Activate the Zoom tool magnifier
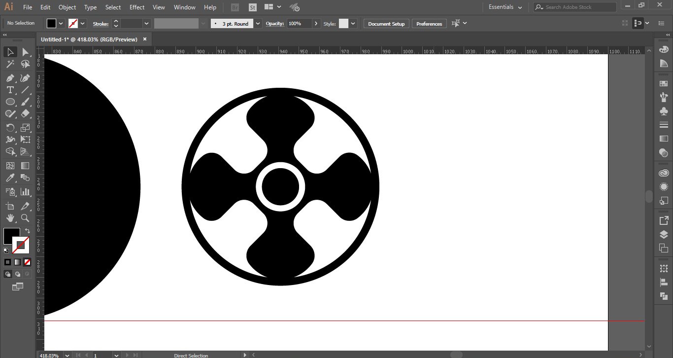Viewport: 673px width, 358px height. tap(25, 218)
